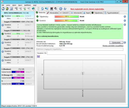Open the Fájl menu
The image size is (129, 108).
pos(3,5)
